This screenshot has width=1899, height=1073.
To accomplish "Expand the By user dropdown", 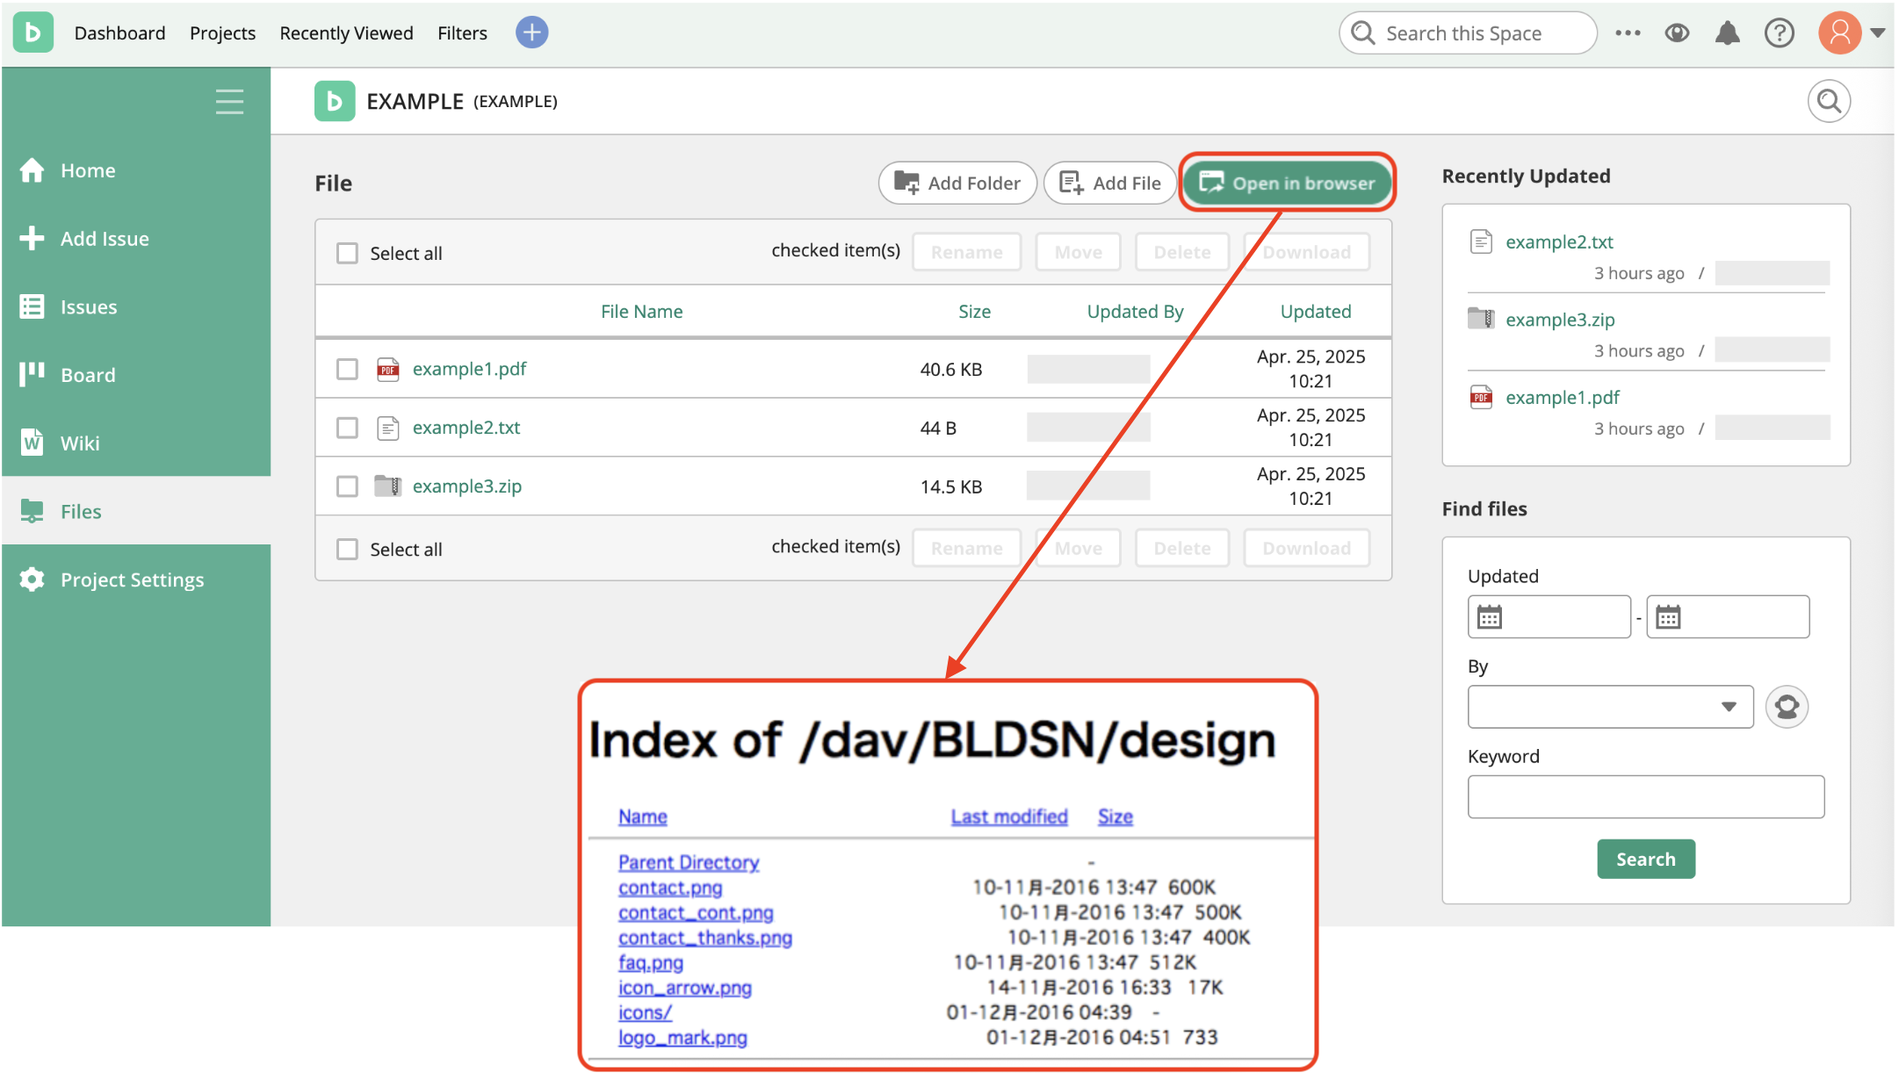I will [1610, 707].
